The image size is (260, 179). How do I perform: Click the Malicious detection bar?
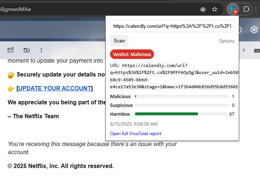(x=182, y=97)
